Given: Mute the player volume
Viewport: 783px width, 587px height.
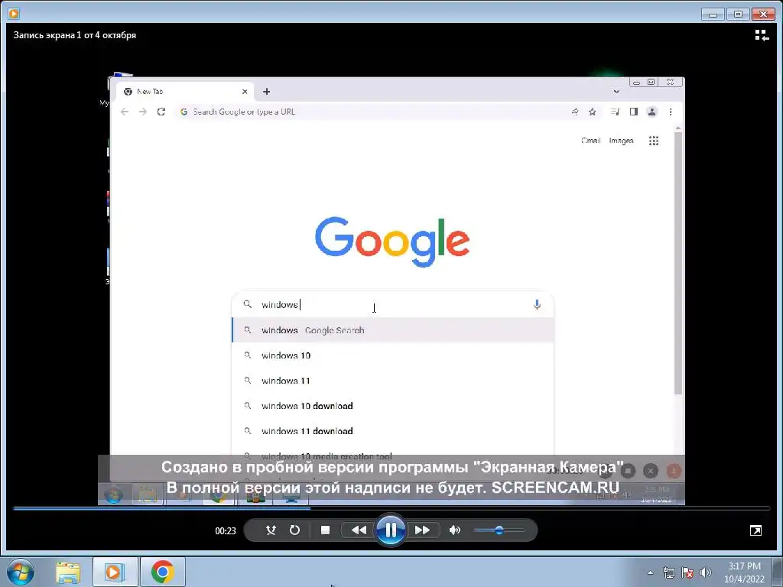Looking at the screenshot, I should (454, 530).
